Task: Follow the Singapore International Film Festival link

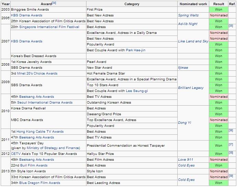Action: click(x=49, y=27)
